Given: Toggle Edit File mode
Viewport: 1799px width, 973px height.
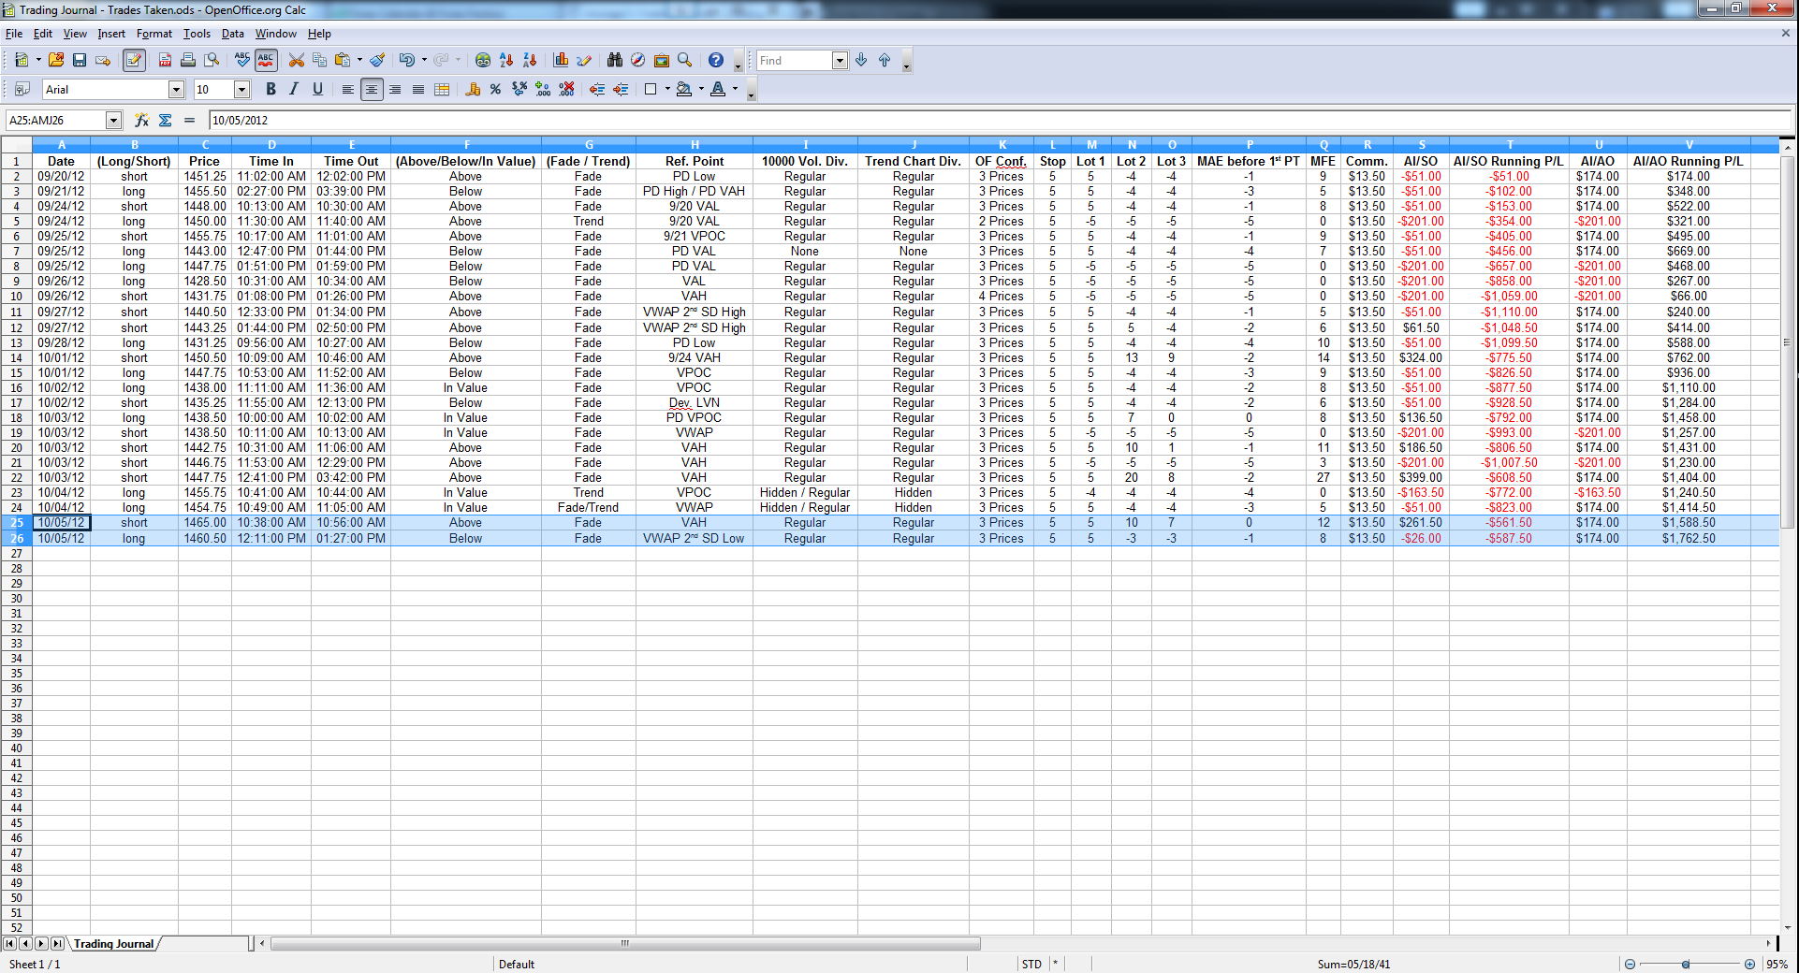Looking at the screenshot, I should [x=134, y=60].
